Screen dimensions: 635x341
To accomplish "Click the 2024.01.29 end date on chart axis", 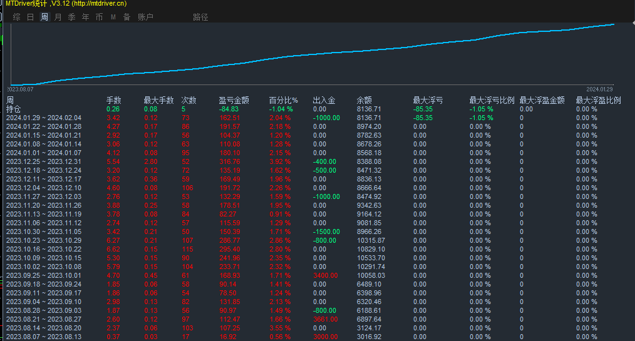I will tap(604, 89).
